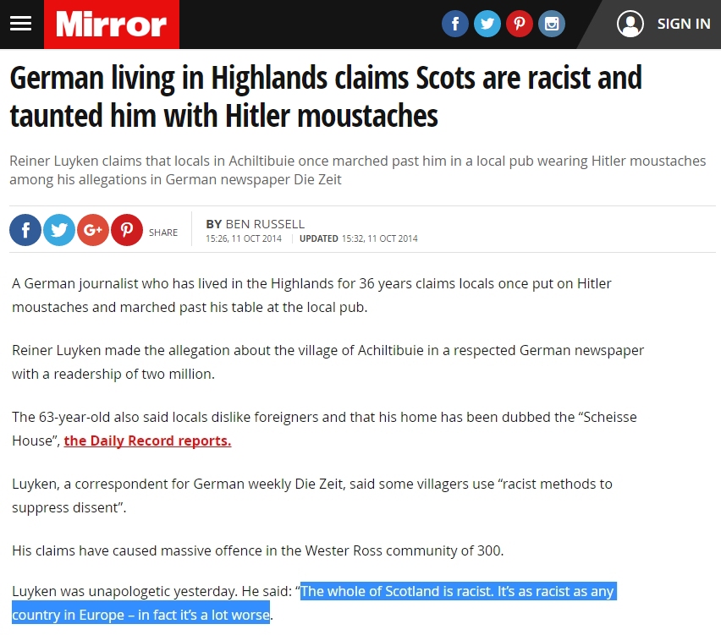This screenshot has width=721, height=635.
Task: Open author Ben Russell's profile
Action: 265,224
